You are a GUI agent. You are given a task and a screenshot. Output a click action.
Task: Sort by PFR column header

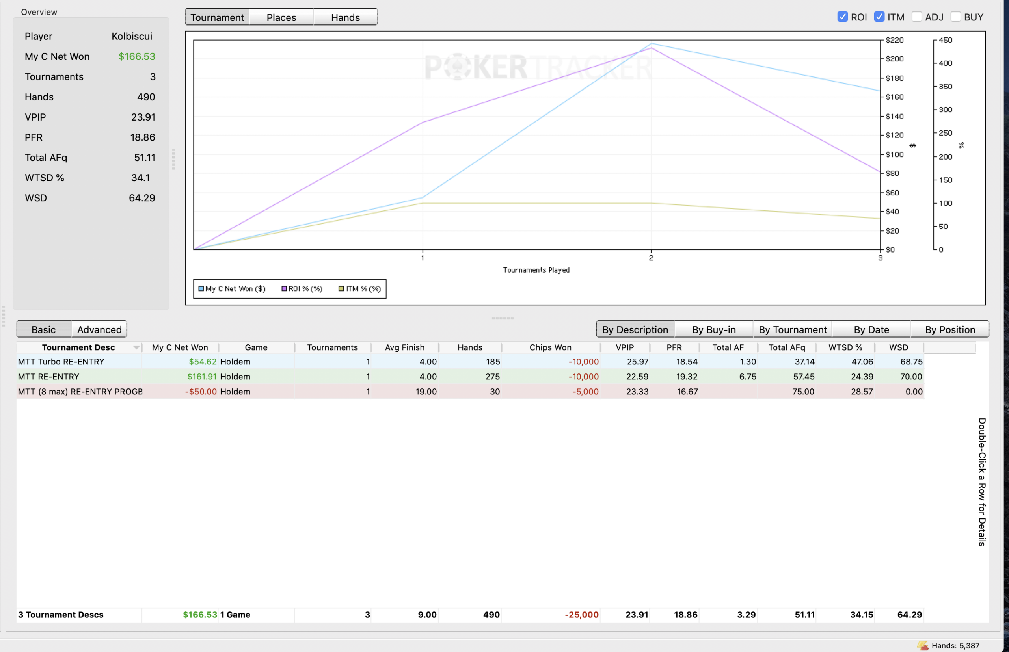click(x=674, y=347)
